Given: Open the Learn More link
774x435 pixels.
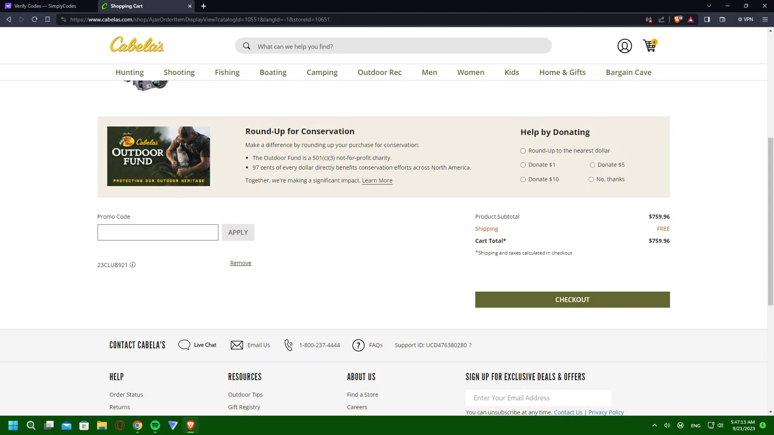Looking at the screenshot, I should click(377, 180).
